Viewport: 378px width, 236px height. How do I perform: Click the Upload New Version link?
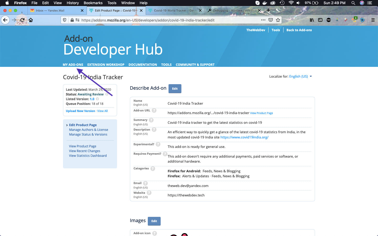(80, 111)
